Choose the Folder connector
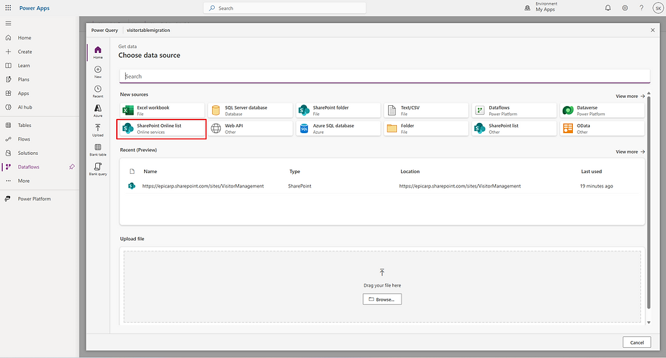The image size is (666, 358). [426, 128]
